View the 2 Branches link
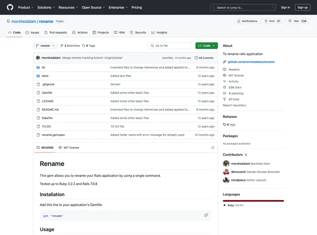Image resolution: width=317 pixels, height=235 pixels. tap(70, 46)
